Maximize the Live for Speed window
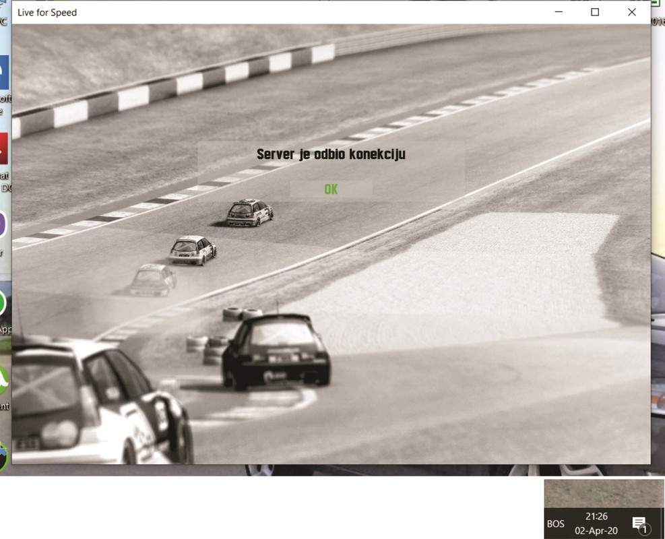The height and width of the screenshot is (539, 665). [595, 12]
